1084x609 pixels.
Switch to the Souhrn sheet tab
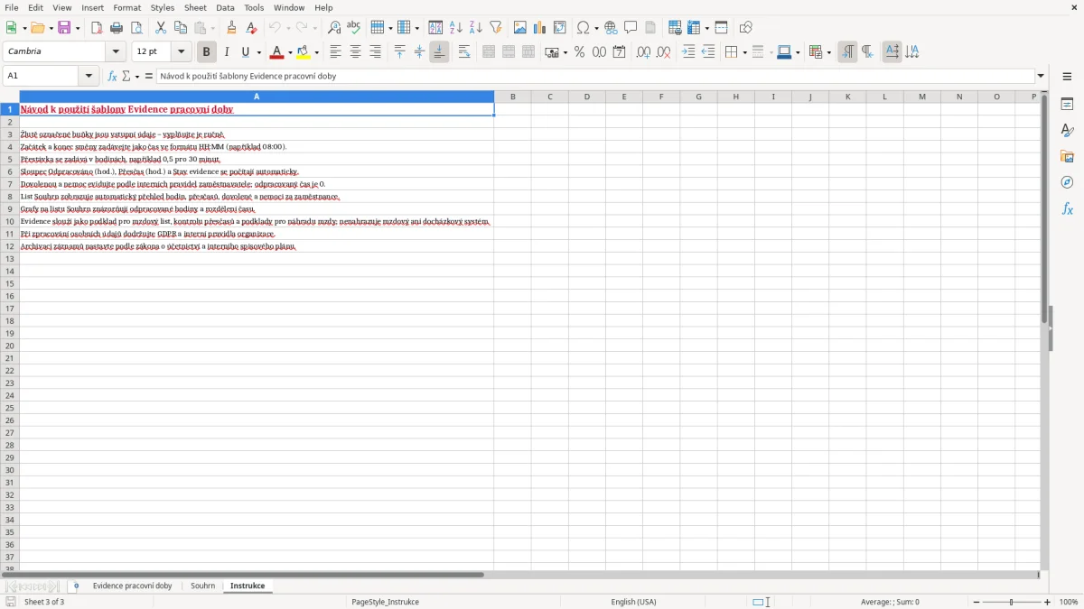click(203, 586)
